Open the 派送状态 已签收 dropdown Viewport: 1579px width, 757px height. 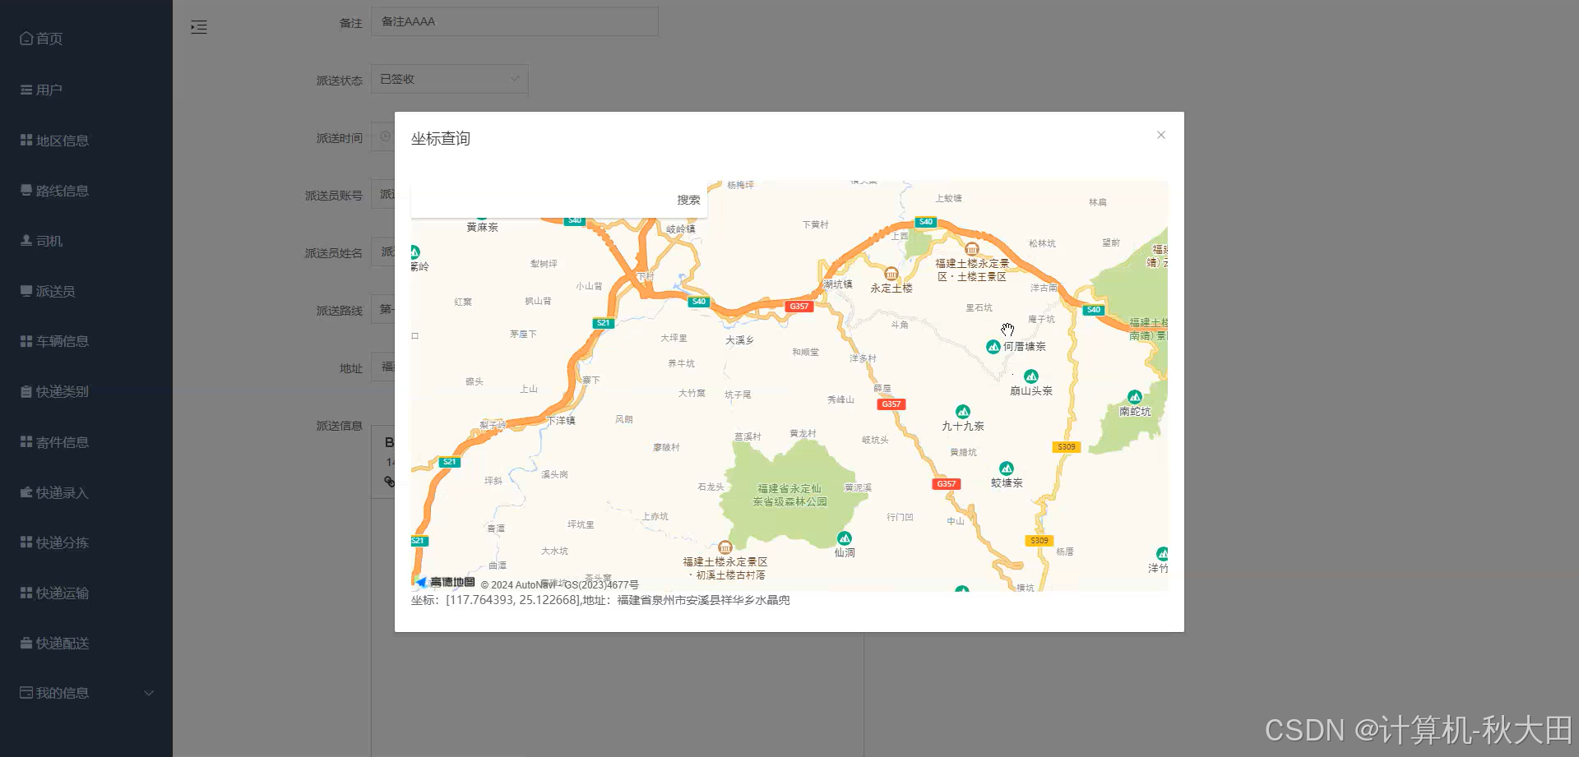click(x=449, y=79)
